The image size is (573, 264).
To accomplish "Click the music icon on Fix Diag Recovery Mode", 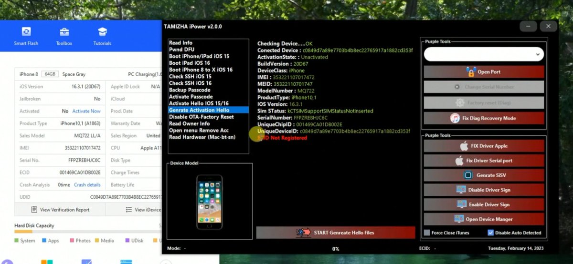I will 455,118.
